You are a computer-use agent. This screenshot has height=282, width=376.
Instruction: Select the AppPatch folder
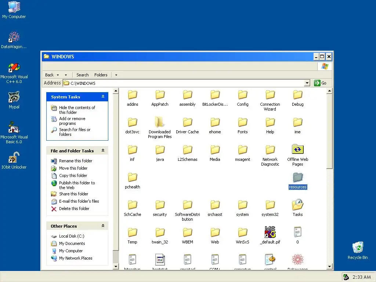[x=160, y=98]
